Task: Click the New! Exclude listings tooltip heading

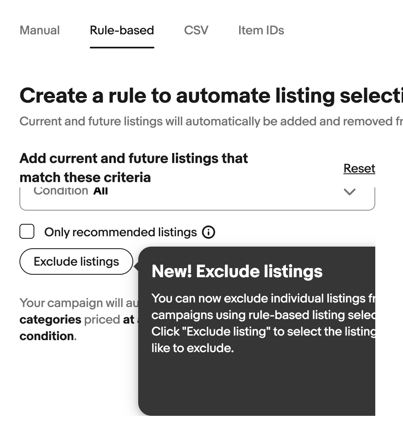Action: 237,271
